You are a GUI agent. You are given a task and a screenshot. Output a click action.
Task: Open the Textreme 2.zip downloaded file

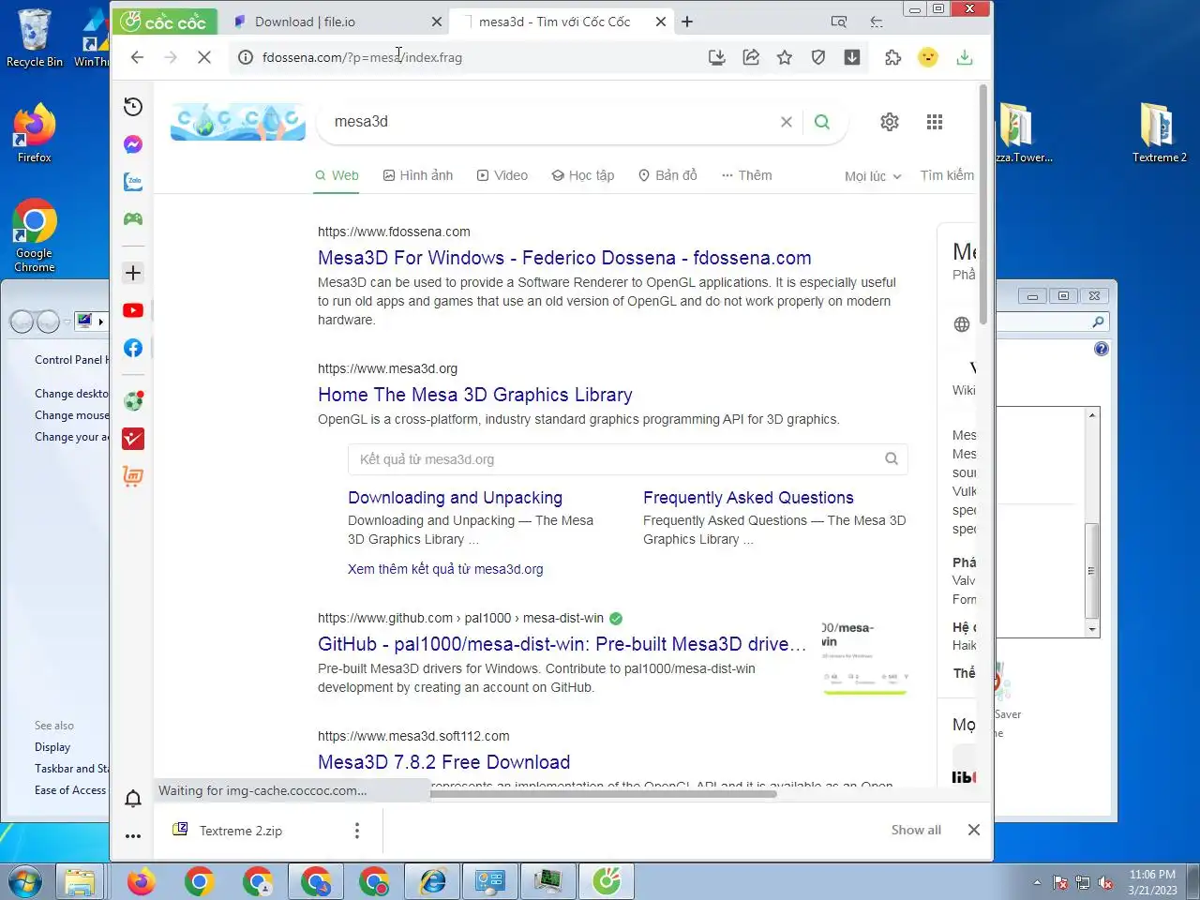tap(241, 831)
